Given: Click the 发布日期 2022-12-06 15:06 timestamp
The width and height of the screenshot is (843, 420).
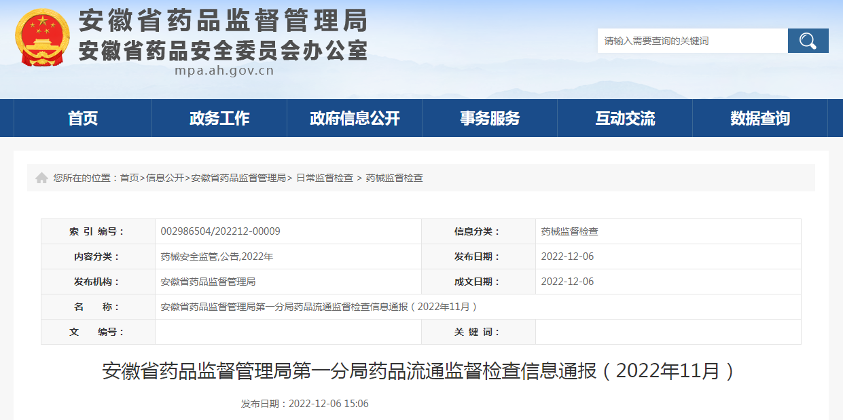Looking at the screenshot, I should pos(305,404).
